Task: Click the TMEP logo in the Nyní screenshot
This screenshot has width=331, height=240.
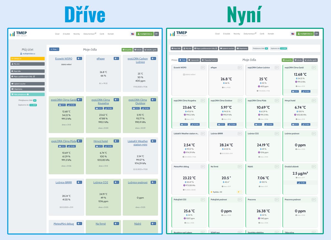Action: pyautogui.click(x=178, y=34)
